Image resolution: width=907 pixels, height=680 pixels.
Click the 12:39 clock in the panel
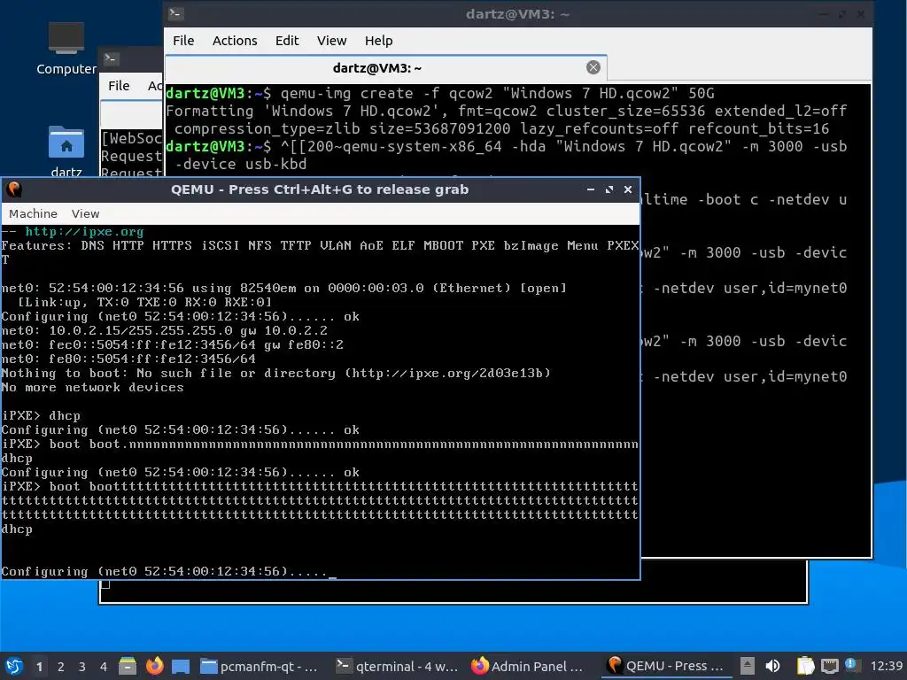point(886,666)
